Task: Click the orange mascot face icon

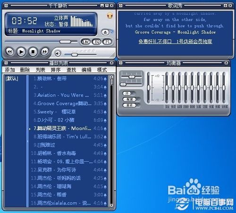Action: [x=110, y=16]
